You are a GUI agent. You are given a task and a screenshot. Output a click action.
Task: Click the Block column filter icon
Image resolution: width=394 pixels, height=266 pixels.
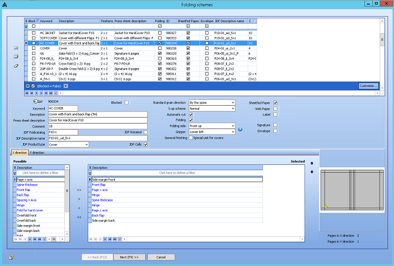[37, 21]
